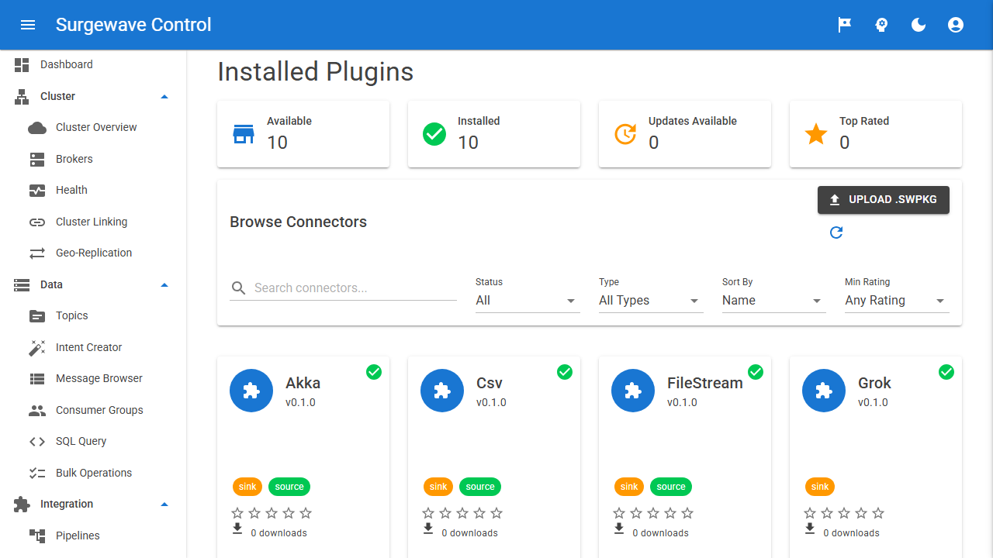Click the Installed green checkmark stat icon
Image resolution: width=993 pixels, height=558 pixels.
point(434,134)
